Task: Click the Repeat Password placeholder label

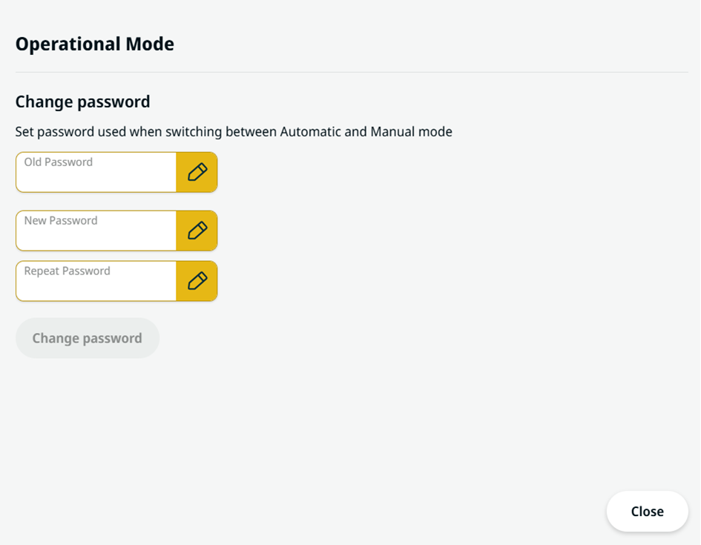Action: [67, 271]
